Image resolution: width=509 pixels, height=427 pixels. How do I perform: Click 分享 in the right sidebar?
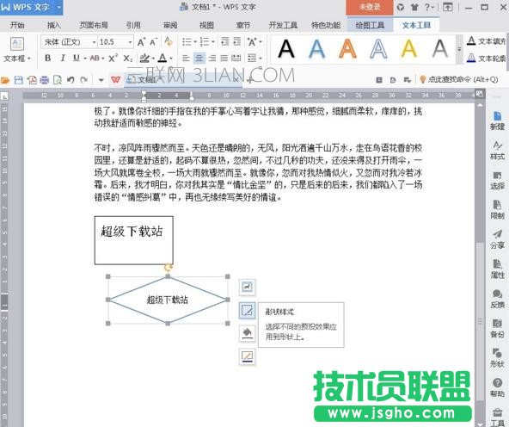click(x=497, y=239)
